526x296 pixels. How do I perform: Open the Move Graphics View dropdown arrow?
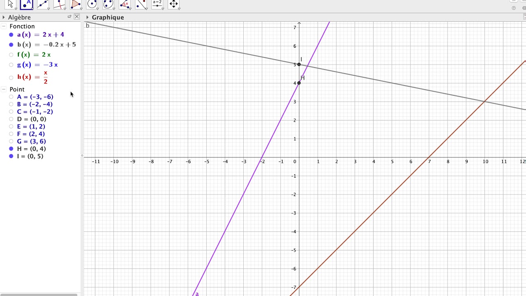tap(179, 9)
